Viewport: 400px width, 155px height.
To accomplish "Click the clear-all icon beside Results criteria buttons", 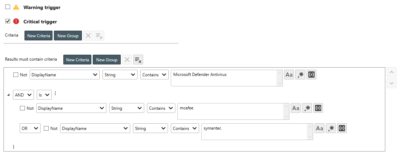I will pyautogui.click(x=138, y=60).
